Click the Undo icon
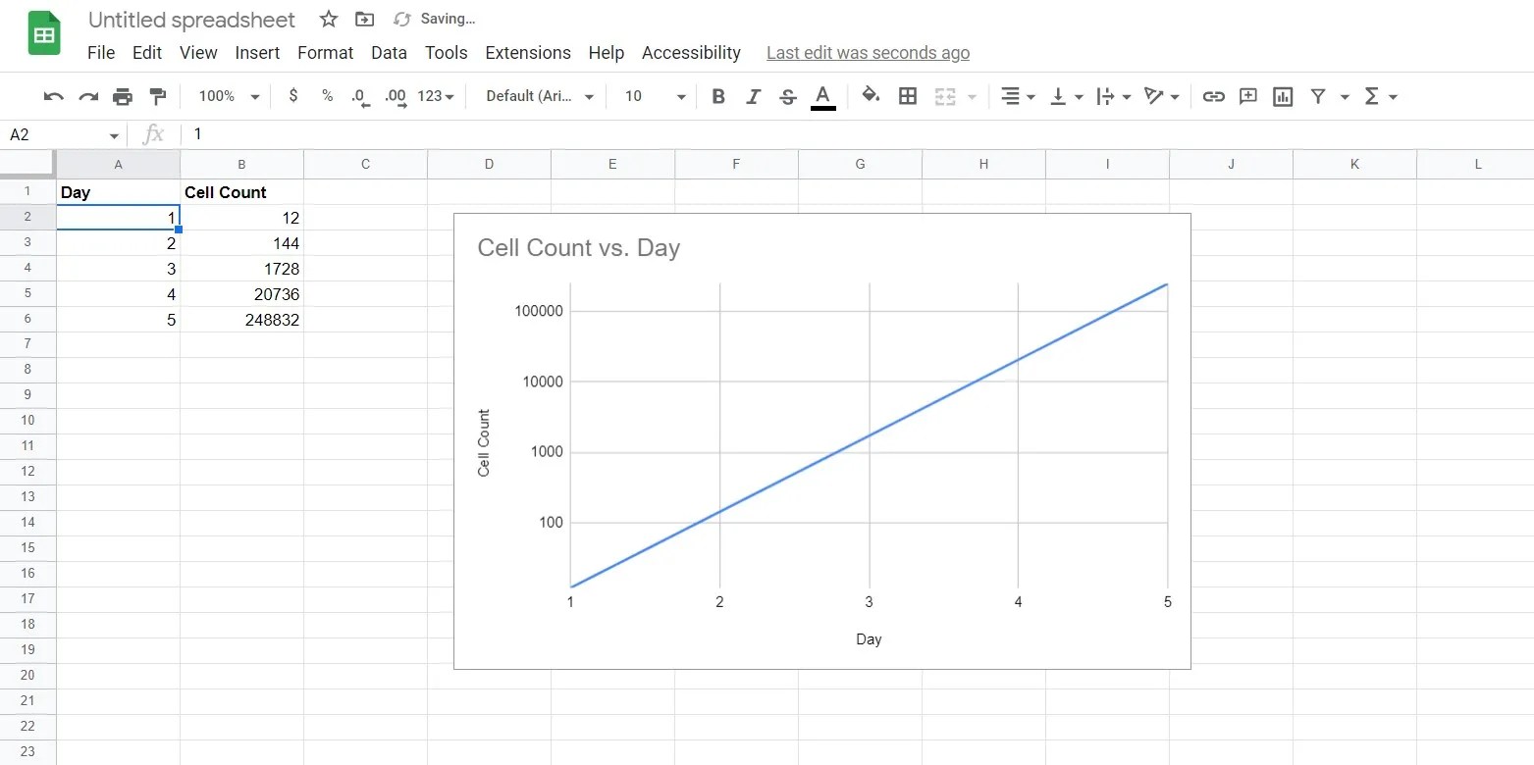This screenshot has width=1534, height=765. click(x=51, y=96)
